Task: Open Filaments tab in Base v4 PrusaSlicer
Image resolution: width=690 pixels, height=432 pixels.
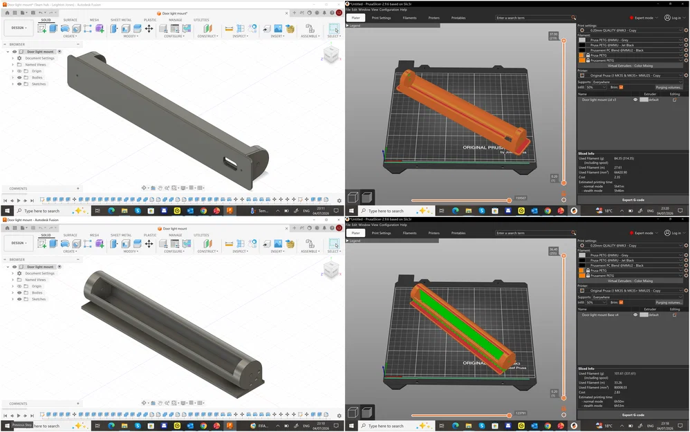Action: pyautogui.click(x=409, y=233)
